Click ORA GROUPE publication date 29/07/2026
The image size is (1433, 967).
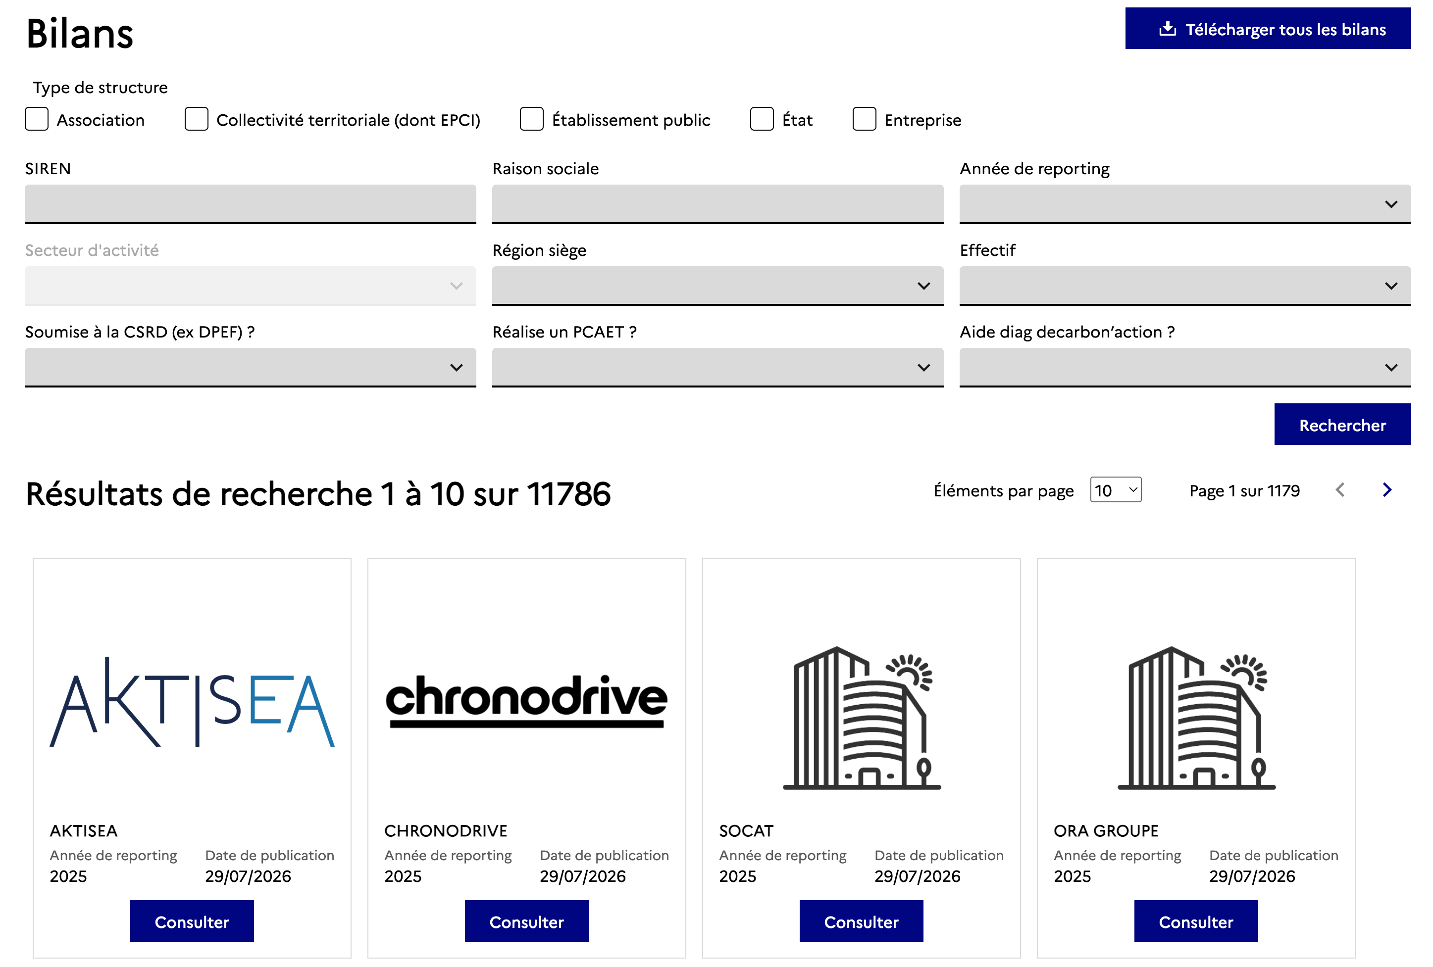(x=1252, y=876)
